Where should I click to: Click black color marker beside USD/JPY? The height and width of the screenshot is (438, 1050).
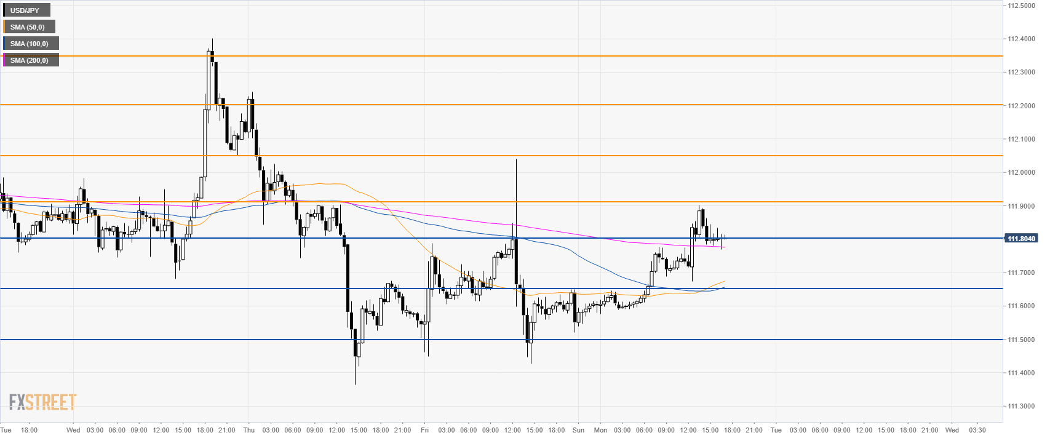(4, 10)
